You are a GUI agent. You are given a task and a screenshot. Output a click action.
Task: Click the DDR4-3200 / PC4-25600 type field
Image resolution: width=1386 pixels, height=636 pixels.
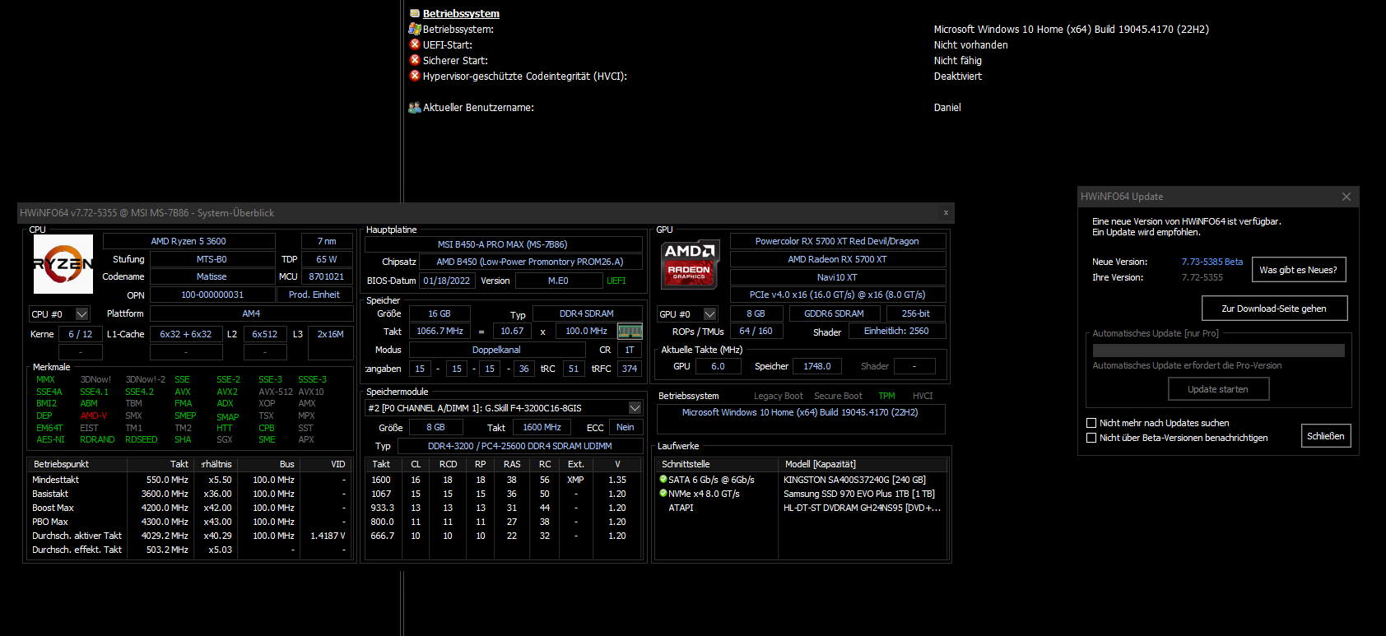click(519, 446)
